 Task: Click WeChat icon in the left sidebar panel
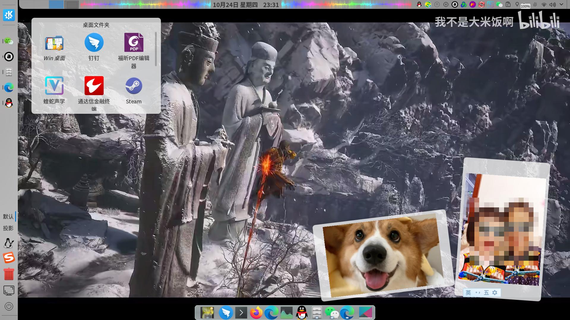point(9,41)
